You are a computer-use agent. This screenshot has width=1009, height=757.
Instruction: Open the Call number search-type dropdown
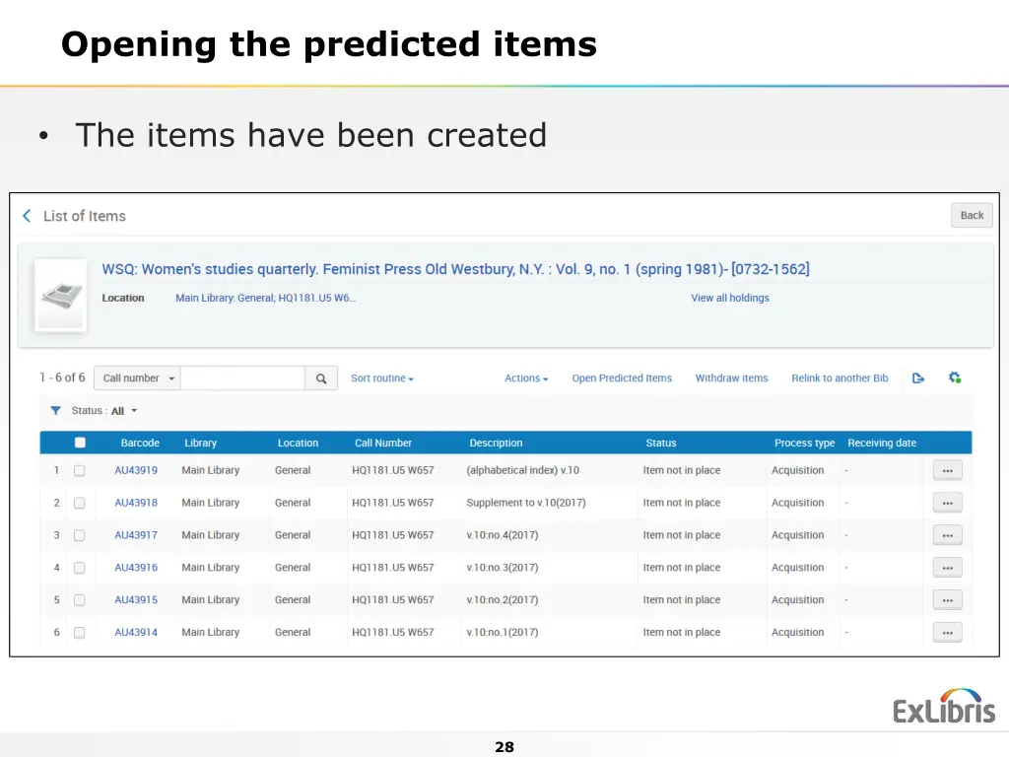click(x=137, y=378)
